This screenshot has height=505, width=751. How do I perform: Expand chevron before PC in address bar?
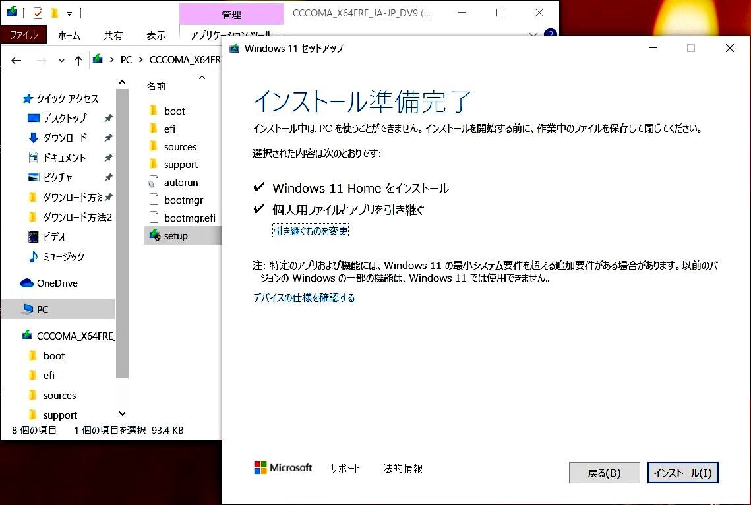pos(111,60)
